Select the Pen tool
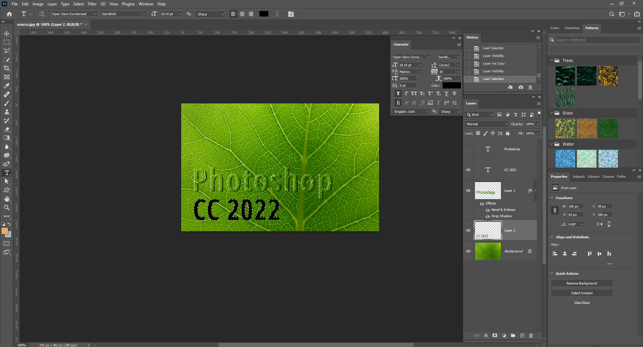The height and width of the screenshot is (347, 643). pos(7,164)
